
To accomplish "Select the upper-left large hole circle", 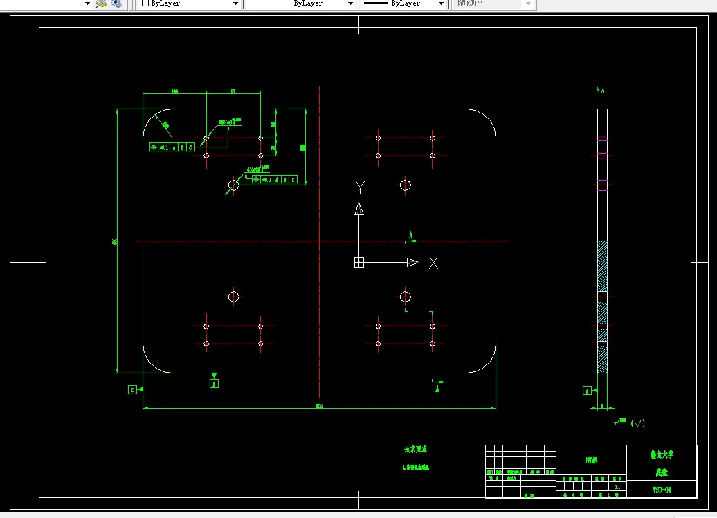I will pyautogui.click(x=234, y=185).
